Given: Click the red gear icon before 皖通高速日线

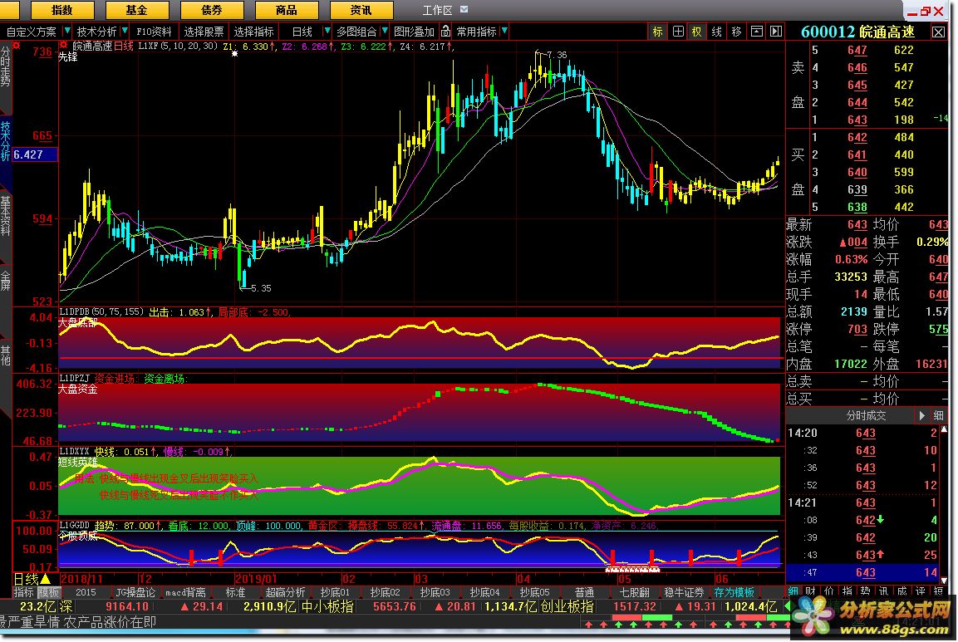Looking at the screenshot, I should pos(63,46).
